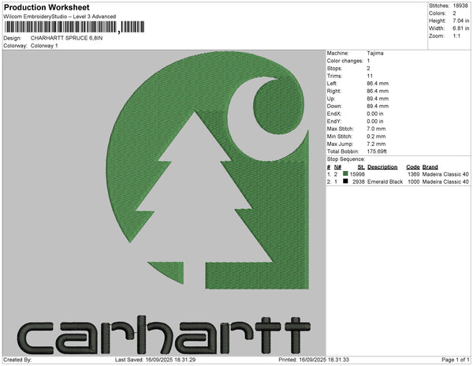This screenshot has width=473, height=366.
Task: Click design name CHARHARTT SPRUCE 6,8IN
Action: point(66,38)
